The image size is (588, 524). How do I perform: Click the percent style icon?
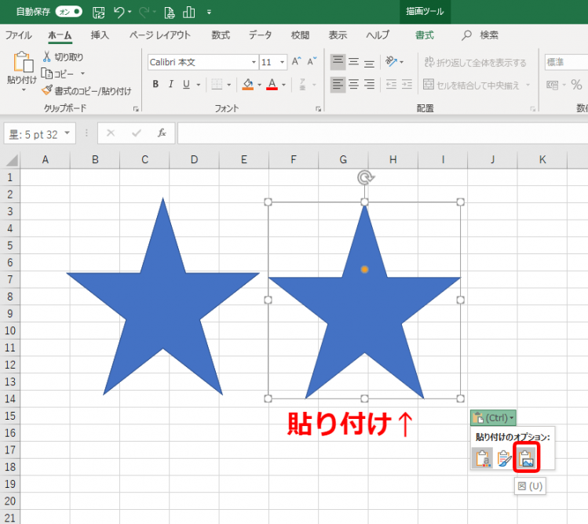click(x=576, y=85)
